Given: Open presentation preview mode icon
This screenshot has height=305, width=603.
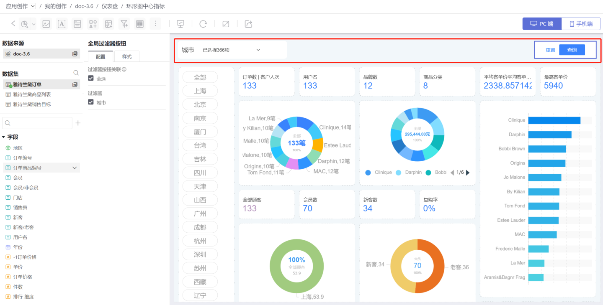Looking at the screenshot, I should [180, 24].
